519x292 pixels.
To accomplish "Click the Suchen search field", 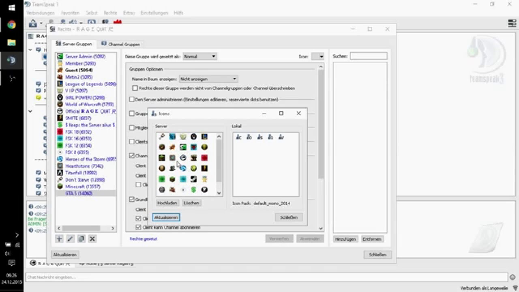I will click(x=369, y=56).
